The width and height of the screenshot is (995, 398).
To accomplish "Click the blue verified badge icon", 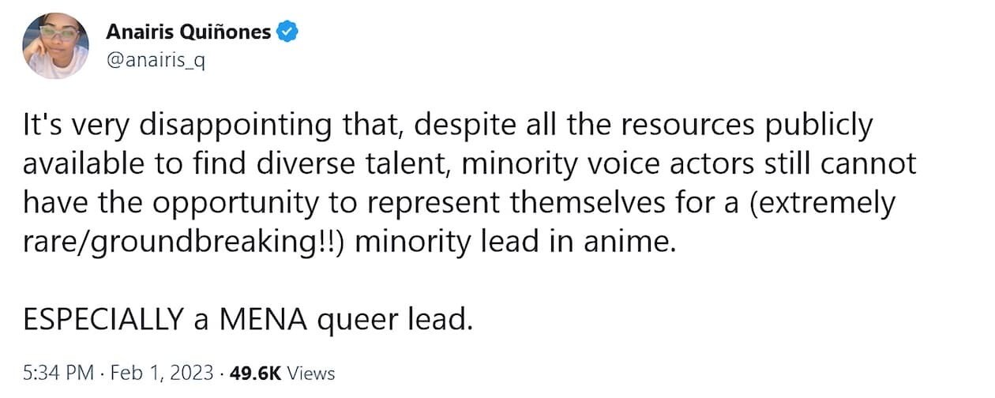I will coord(287,32).
